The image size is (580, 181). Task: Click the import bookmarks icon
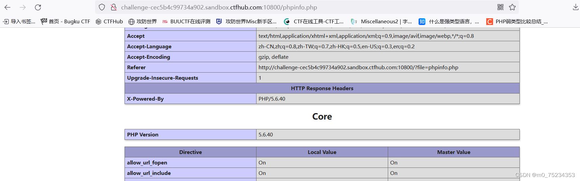coord(6,22)
